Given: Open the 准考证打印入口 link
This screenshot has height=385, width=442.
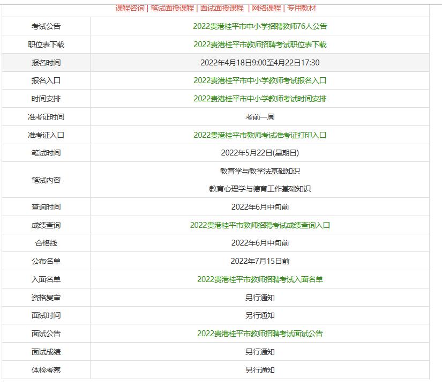Looking at the screenshot, I should [x=261, y=135].
